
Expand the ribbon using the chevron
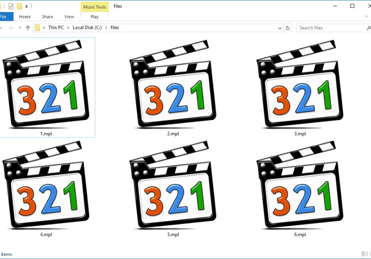367,16
